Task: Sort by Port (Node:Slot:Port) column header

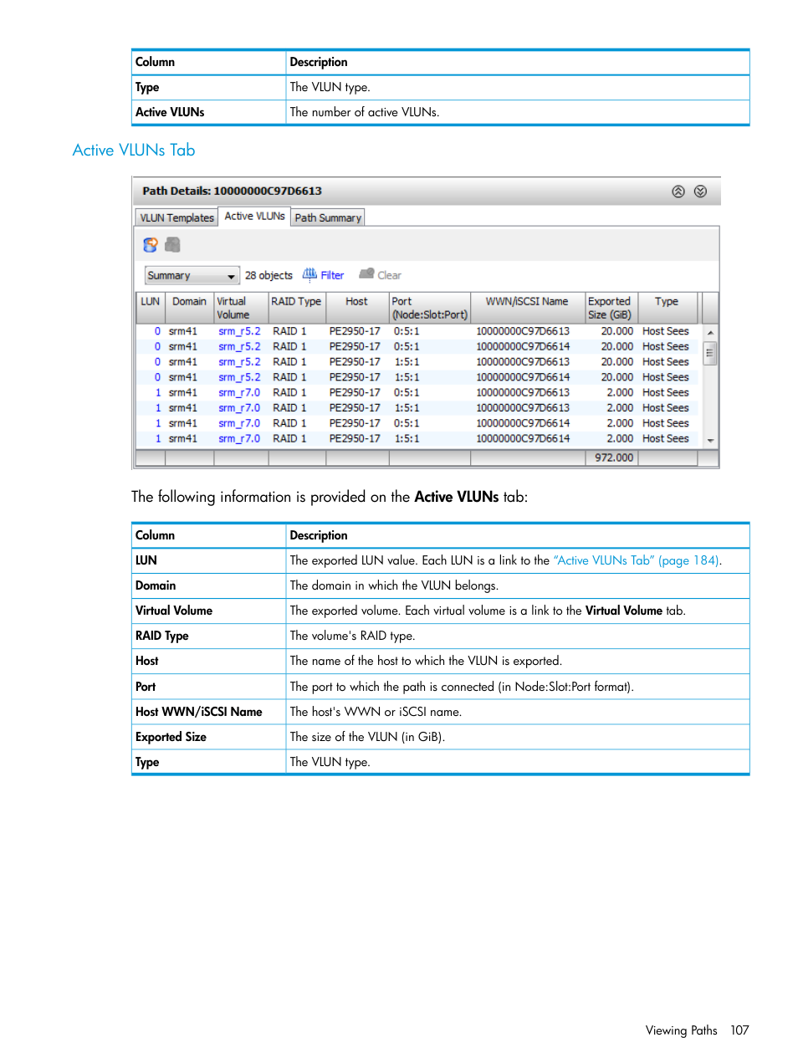Action: click(x=430, y=308)
